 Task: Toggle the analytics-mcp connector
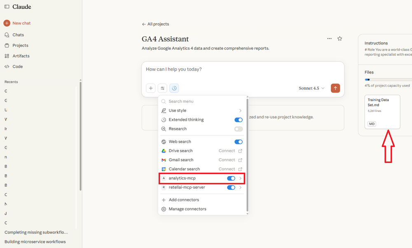(231, 178)
